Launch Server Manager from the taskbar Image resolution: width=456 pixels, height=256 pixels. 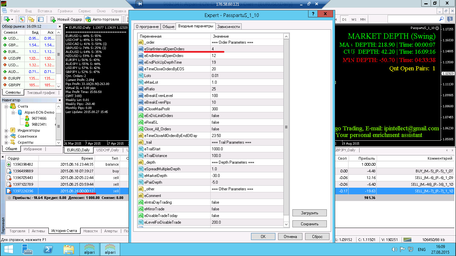click(27, 249)
